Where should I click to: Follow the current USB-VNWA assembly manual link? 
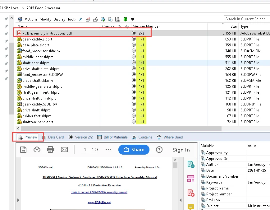tap(99, 192)
